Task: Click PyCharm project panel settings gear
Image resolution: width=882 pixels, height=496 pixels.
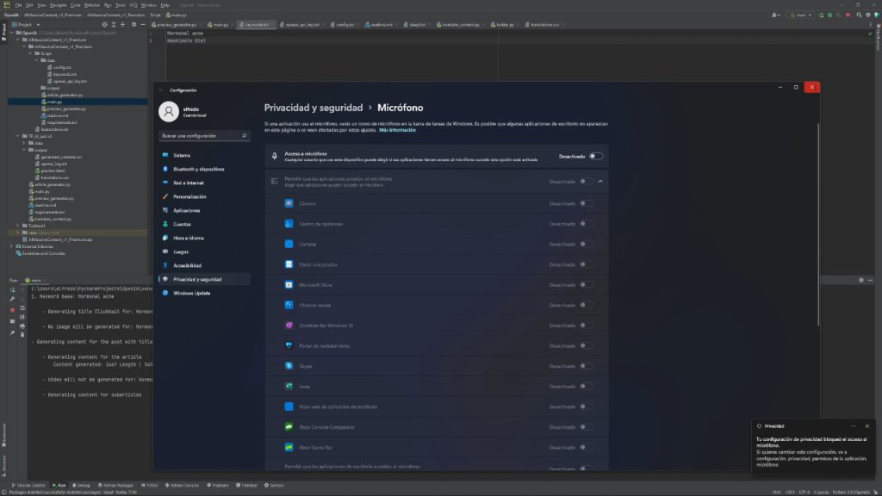Action: 134,25
